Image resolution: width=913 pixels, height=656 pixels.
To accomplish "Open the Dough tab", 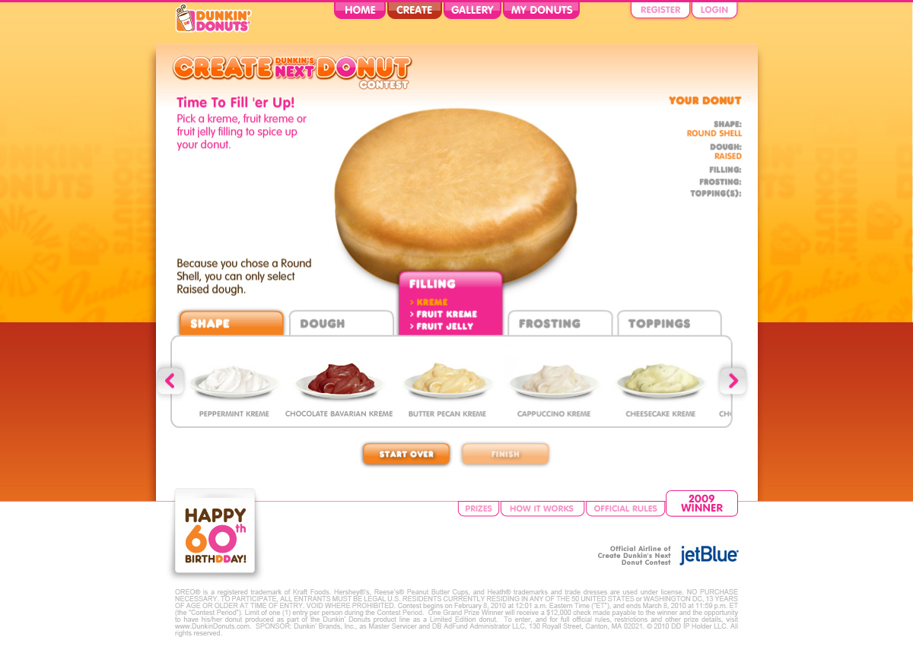I will click(x=341, y=323).
